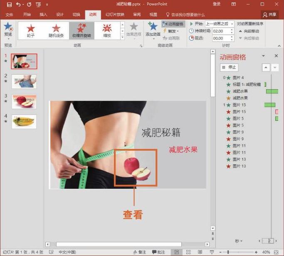Click the 停止 stop button in animation pane
Viewport: 284px width, 256px height.
[x=229, y=68]
